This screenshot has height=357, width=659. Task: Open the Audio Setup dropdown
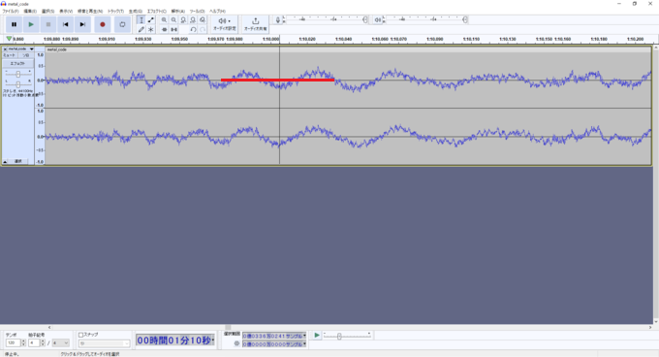click(x=225, y=24)
